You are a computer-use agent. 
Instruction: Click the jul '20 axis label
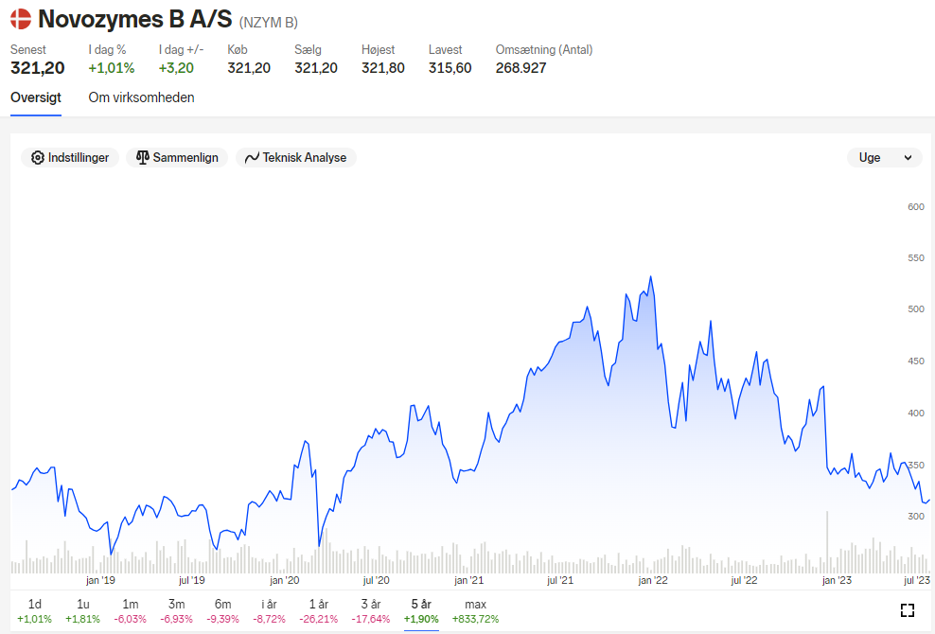point(377,580)
